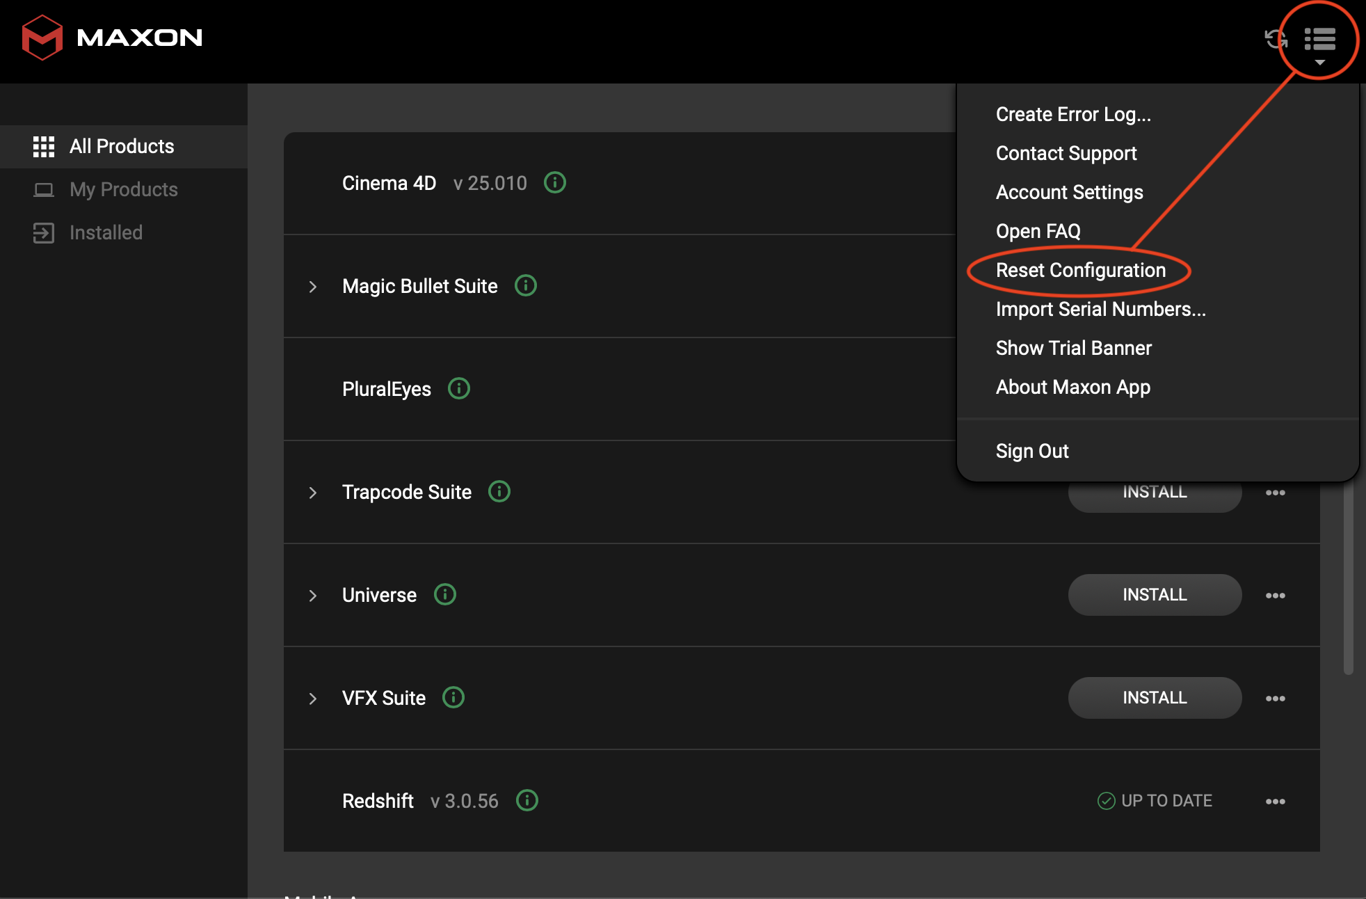Click the Maxon logo icon

42,38
